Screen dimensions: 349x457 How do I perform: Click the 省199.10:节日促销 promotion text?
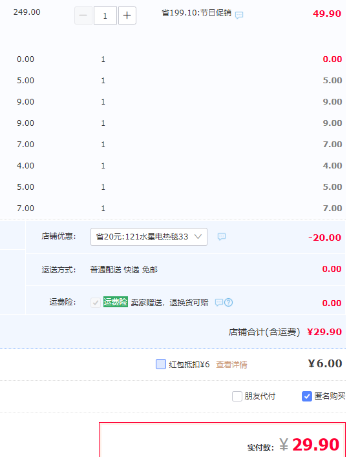click(x=196, y=13)
